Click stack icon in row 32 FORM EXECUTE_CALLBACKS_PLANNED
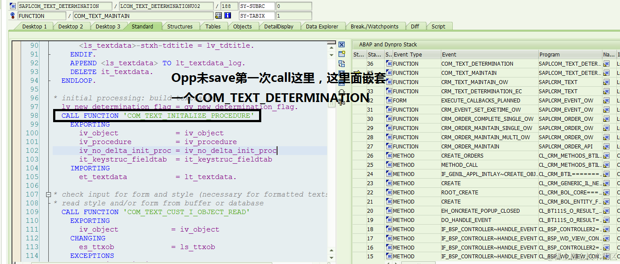The height and width of the screenshot is (264, 620). (389, 101)
